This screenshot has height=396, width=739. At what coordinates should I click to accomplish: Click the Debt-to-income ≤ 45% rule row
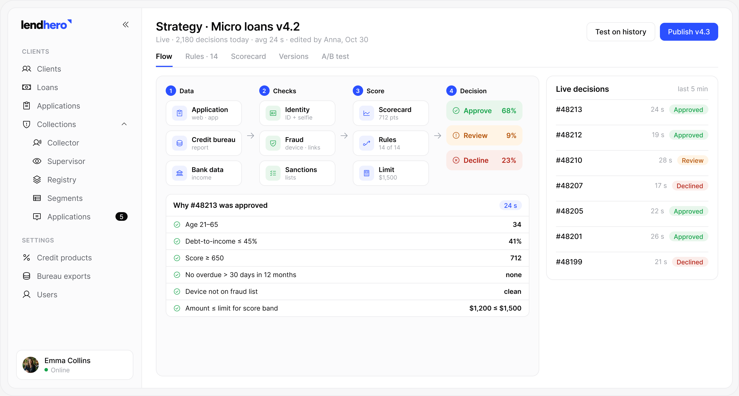pos(347,241)
